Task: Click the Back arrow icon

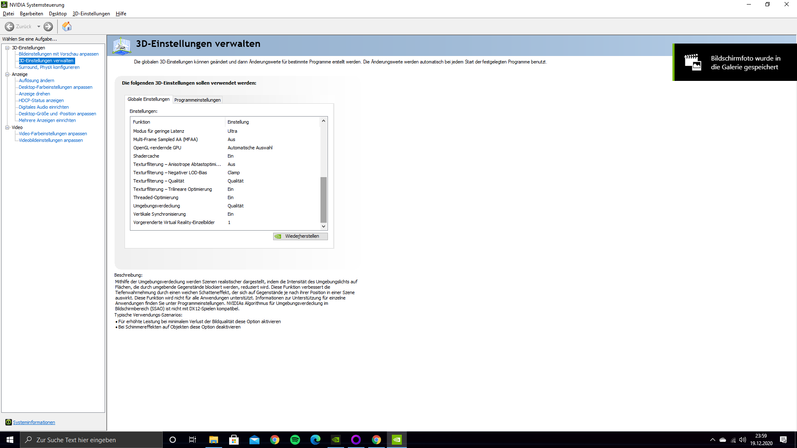Action: pyautogui.click(x=10, y=27)
